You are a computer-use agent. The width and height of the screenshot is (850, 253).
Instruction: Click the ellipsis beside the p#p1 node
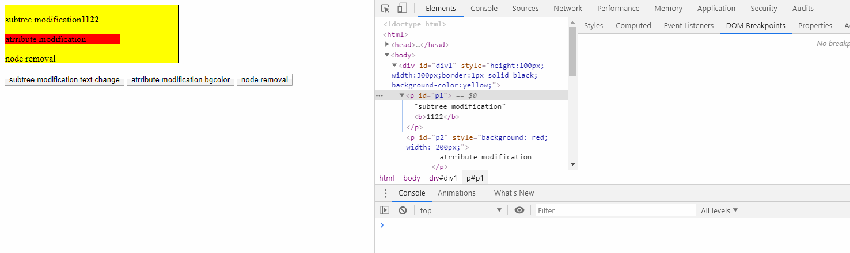tap(379, 95)
